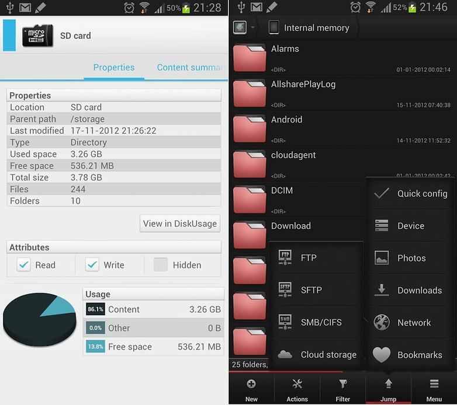Select the cloudagent directory name

coord(293,155)
